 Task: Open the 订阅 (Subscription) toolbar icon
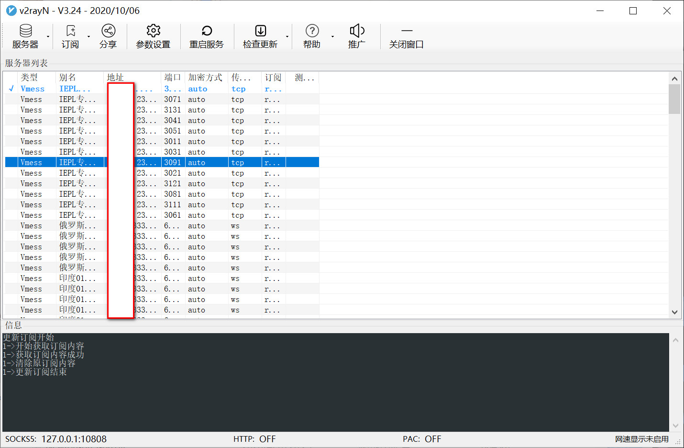click(70, 31)
